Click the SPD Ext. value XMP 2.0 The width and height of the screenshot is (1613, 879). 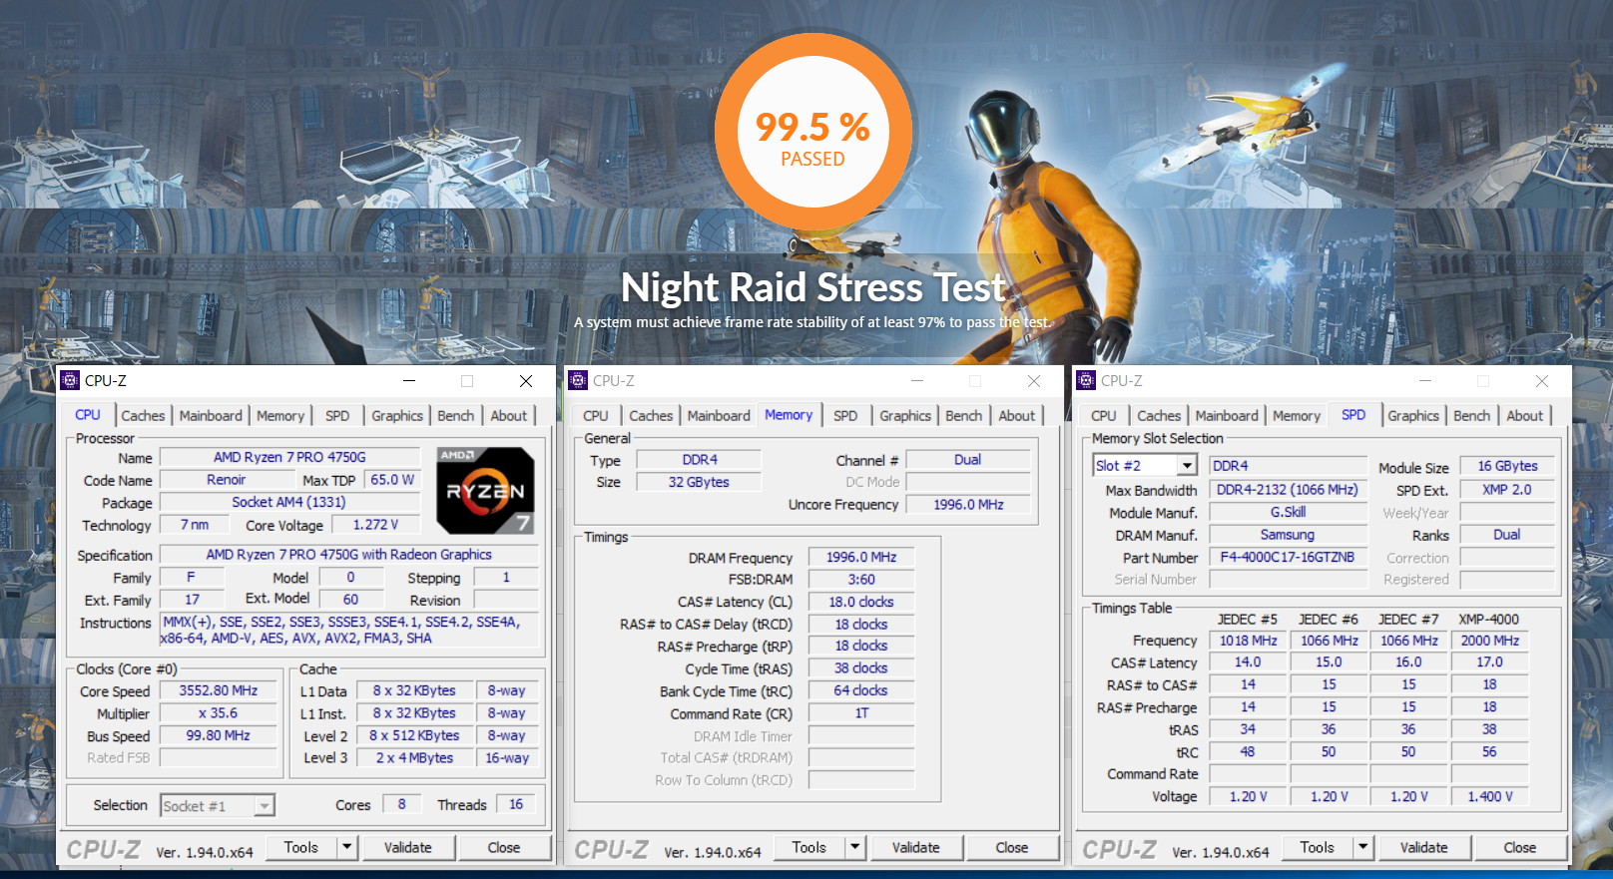[1507, 489]
